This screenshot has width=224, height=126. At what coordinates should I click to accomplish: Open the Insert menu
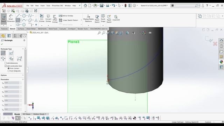[x=42, y=6]
